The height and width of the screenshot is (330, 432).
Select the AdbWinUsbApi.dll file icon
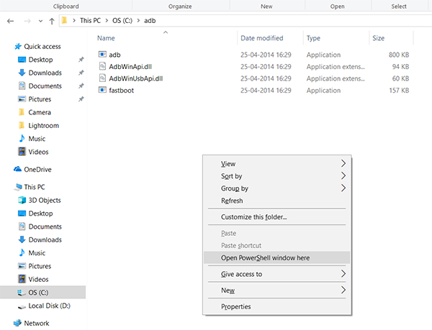pyautogui.click(x=102, y=78)
